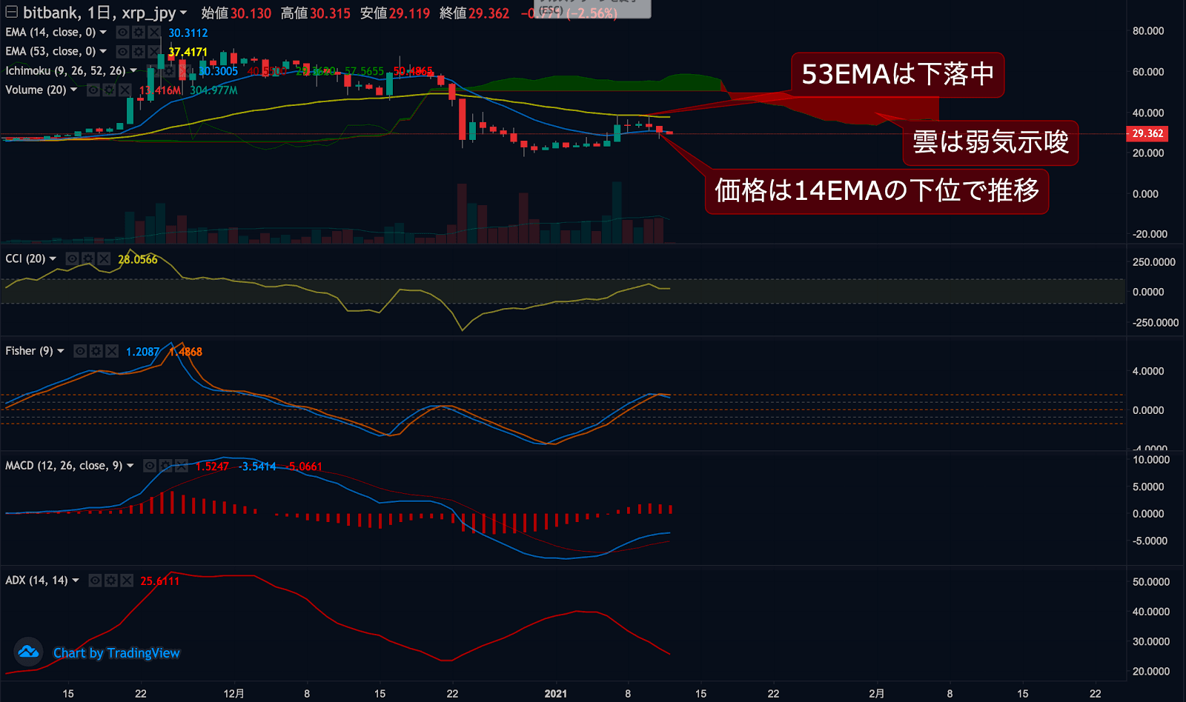This screenshot has height=702, width=1186.
Task: Open the Volume (20) settings gear
Action: pos(110,90)
